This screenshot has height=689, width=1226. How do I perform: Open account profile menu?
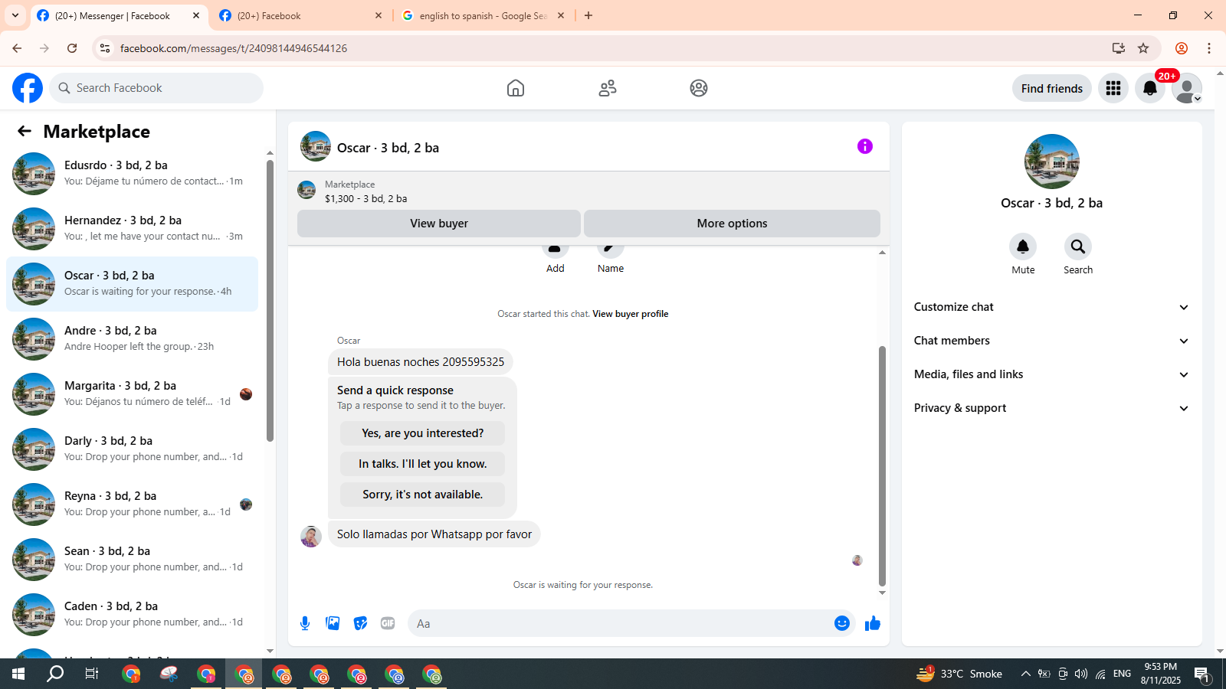click(1187, 88)
